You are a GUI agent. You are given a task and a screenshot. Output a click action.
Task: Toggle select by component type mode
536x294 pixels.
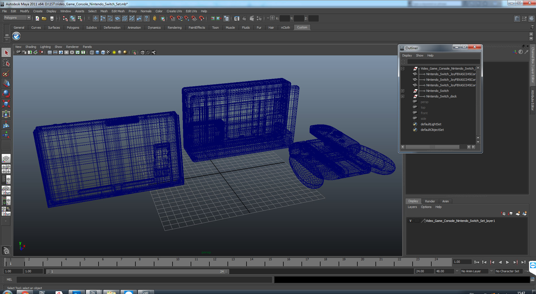(x=80, y=18)
